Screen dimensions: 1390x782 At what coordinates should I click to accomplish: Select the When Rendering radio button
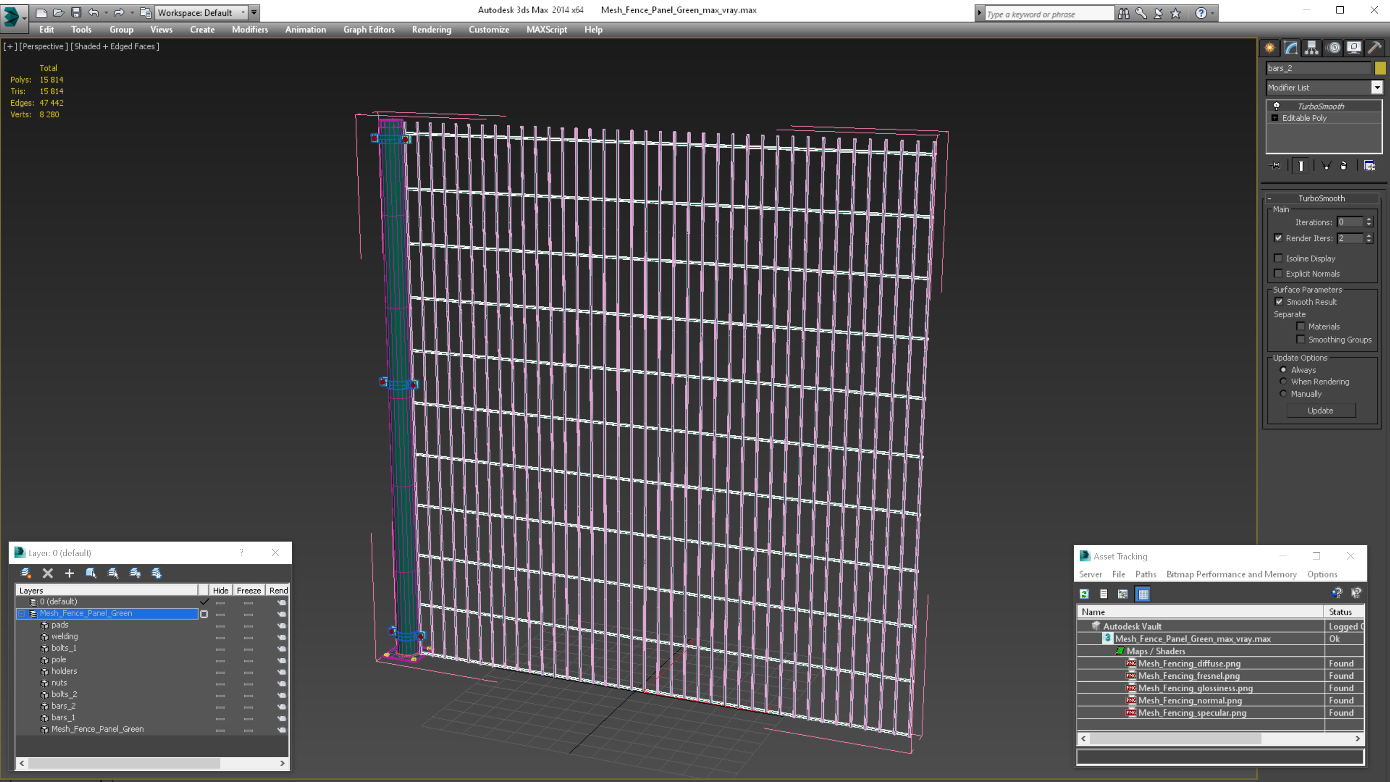pos(1283,381)
